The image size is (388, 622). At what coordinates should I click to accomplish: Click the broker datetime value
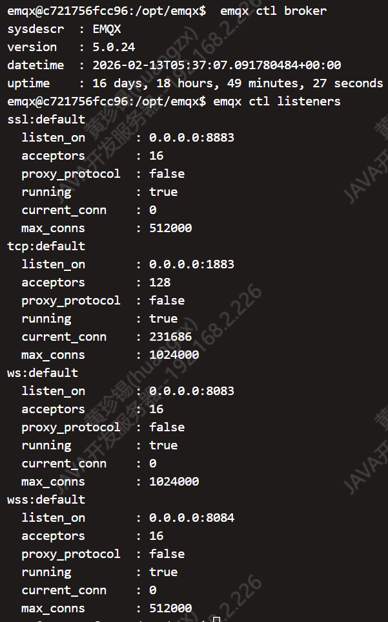pos(217,65)
